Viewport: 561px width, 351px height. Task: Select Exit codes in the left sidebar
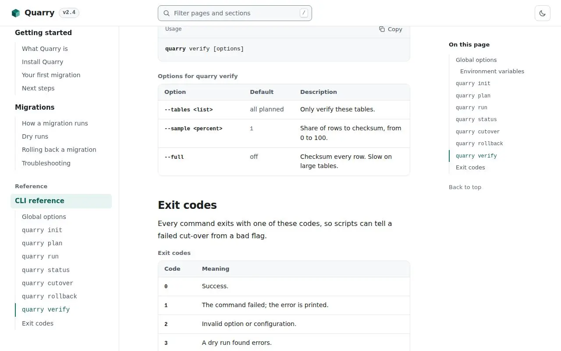pos(38,323)
